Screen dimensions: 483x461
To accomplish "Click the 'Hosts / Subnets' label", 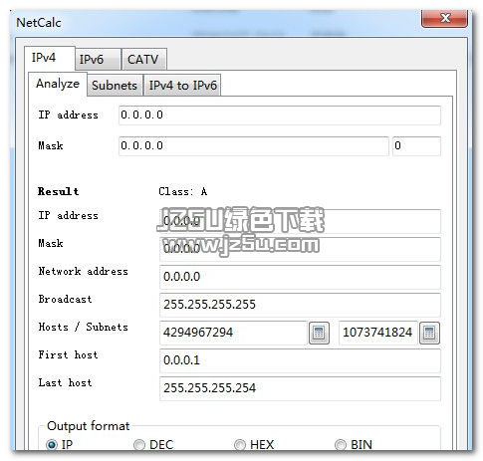I will [x=84, y=327].
